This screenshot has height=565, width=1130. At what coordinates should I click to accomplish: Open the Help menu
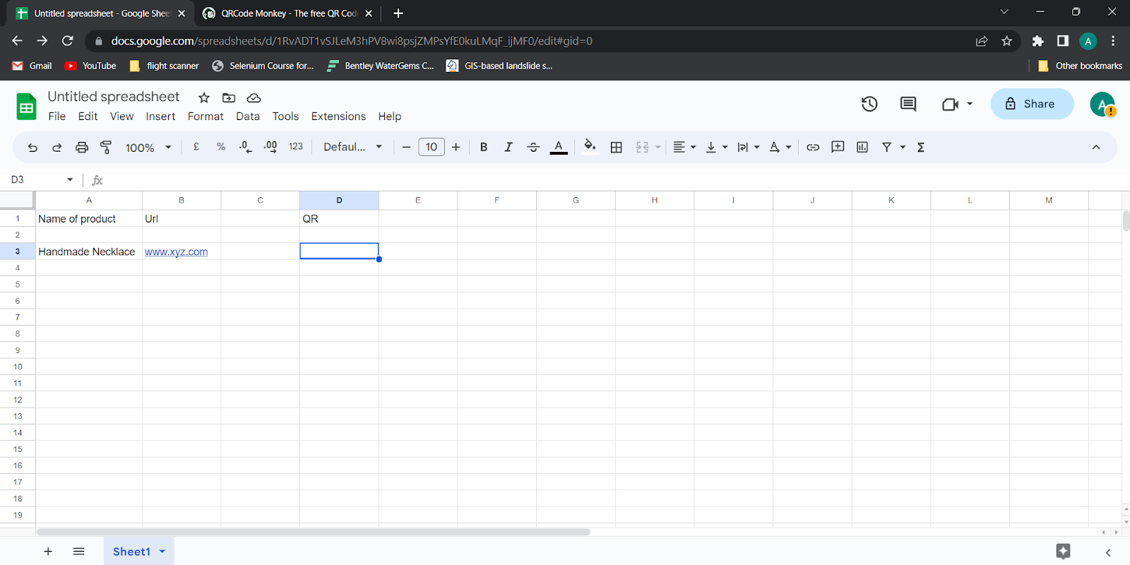[389, 117]
